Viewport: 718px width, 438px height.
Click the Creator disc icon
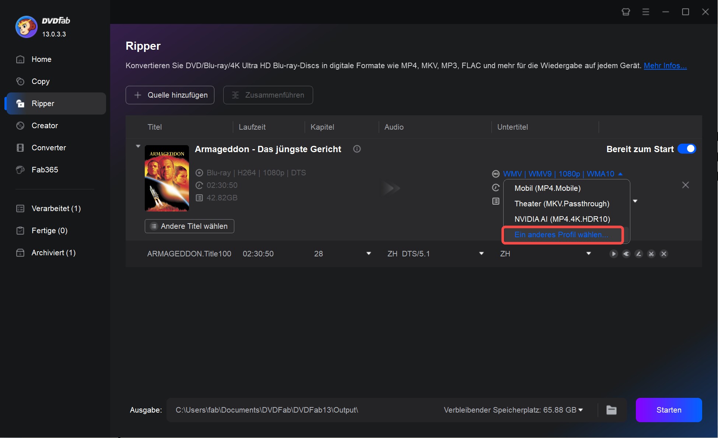(x=20, y=126)
